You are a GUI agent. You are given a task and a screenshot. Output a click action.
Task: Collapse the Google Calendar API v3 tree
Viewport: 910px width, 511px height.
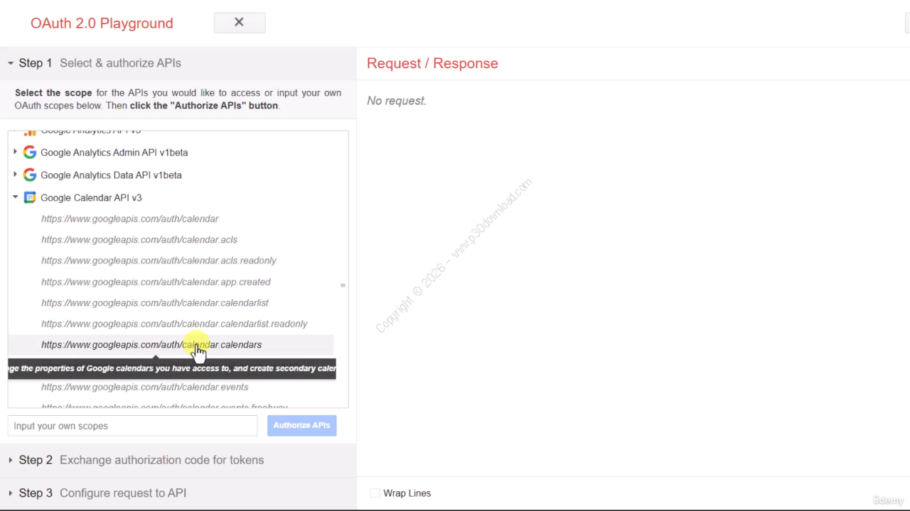(15, 198)
